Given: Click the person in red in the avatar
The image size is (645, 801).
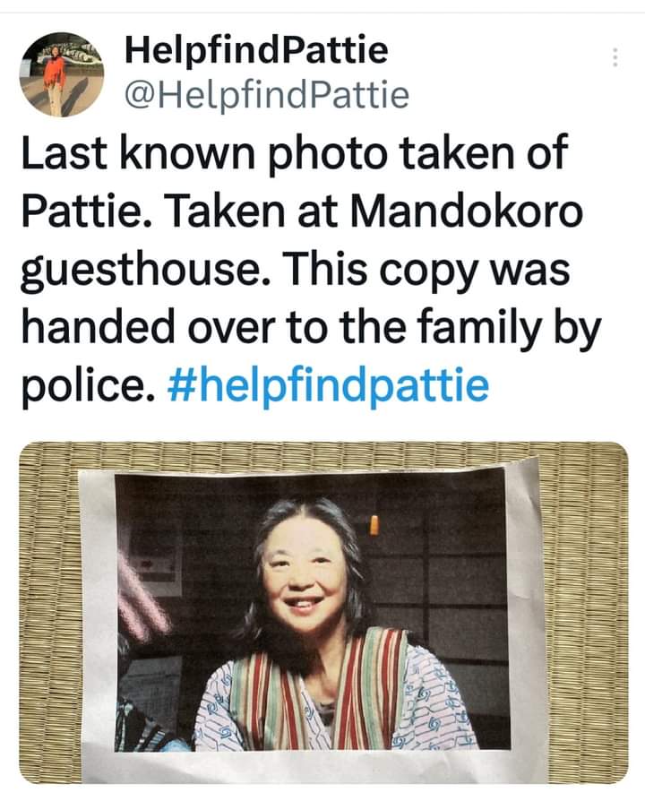Looking at the screenshot, I should pos(54,82).
